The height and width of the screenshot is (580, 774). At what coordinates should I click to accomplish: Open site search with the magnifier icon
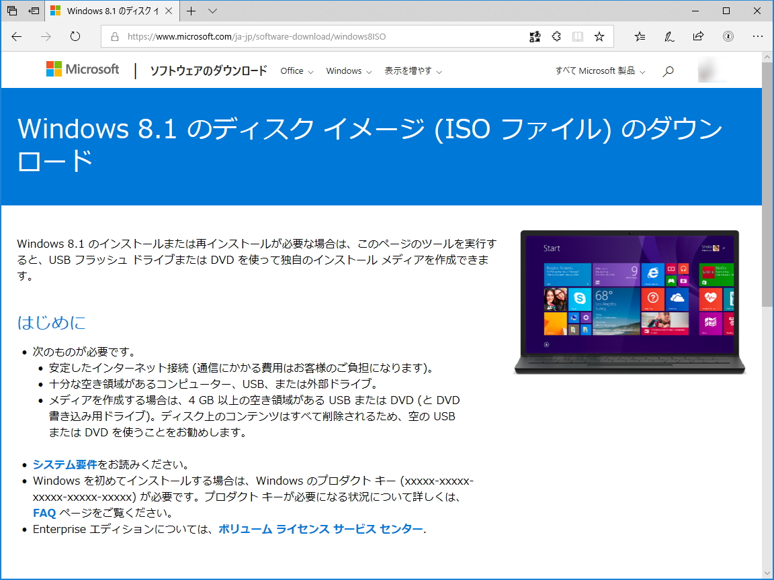pyautogui.click(x=667, y=70)
